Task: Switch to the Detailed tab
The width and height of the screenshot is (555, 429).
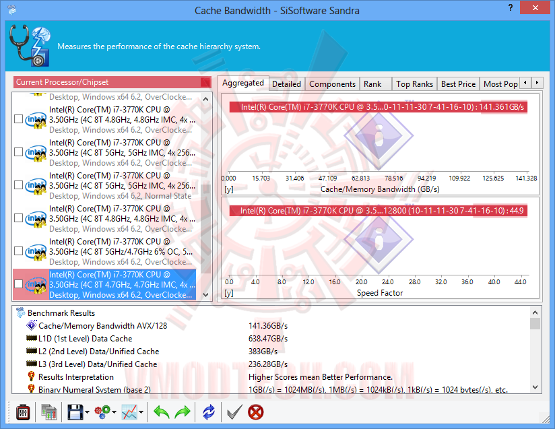Action: tap(286, 84)
